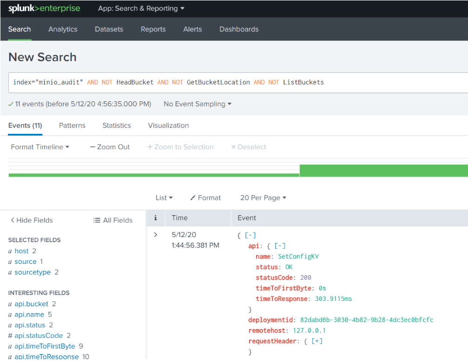Open Dashboards in navigation bar
468x362 pixels.
[239, 29]
